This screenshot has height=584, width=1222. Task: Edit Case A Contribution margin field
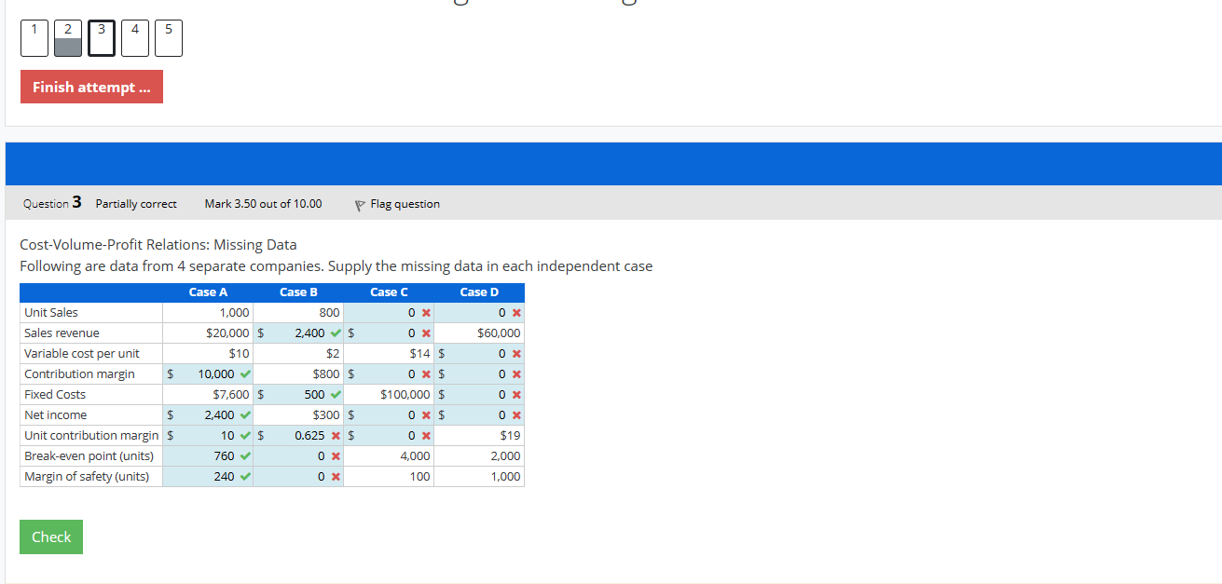(207, 373)
